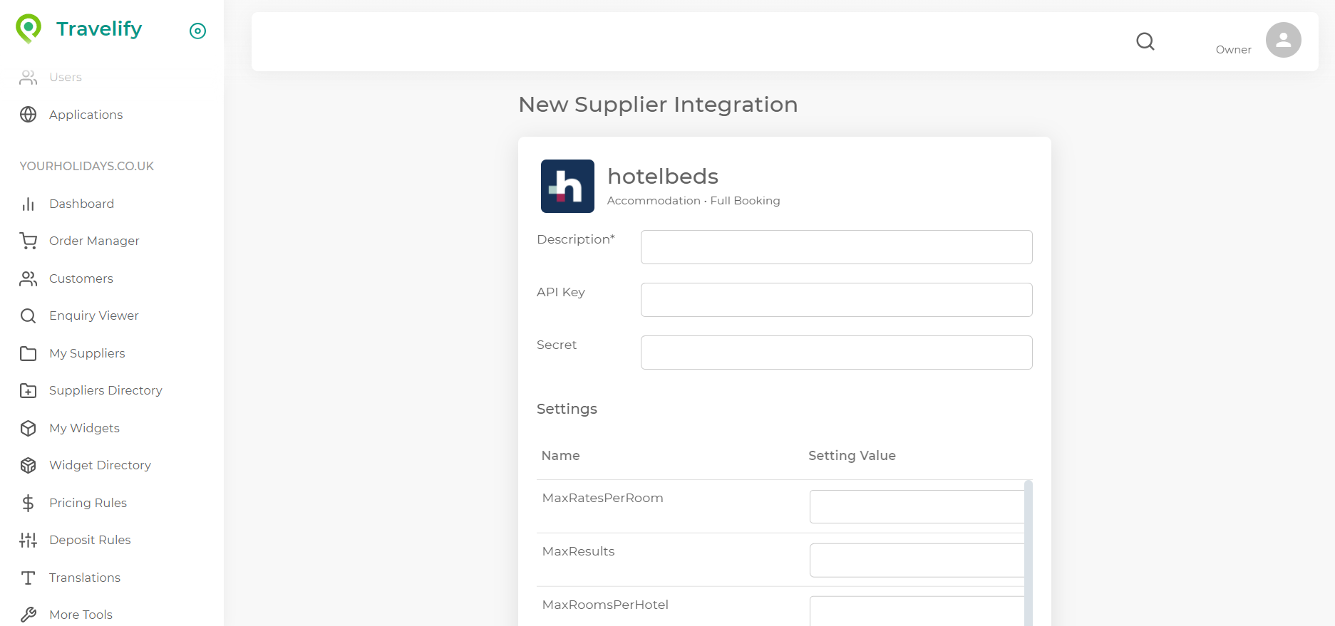The image size is (1335, 626).
Task: Click the hotelbeds supplier logo
Action: 567,186
